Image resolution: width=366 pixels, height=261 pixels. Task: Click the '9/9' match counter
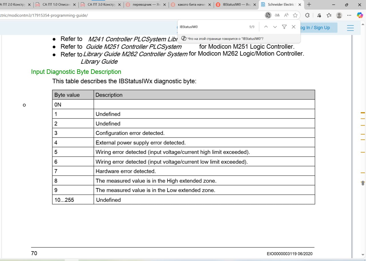[252, 27]
